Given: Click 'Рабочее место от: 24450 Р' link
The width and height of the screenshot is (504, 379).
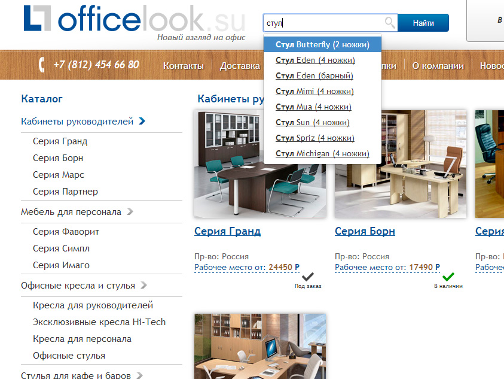Looking at the screenshot, I should pos(247,267).
